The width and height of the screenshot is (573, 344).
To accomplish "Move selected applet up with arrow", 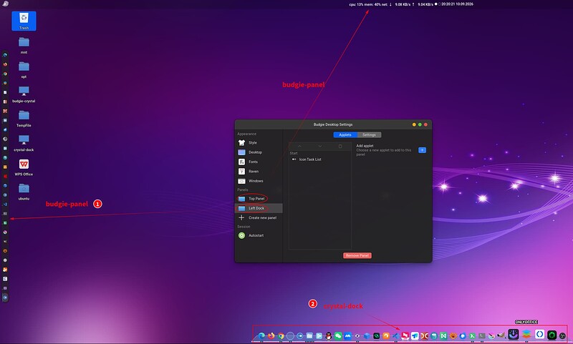I will click(299, 147).
